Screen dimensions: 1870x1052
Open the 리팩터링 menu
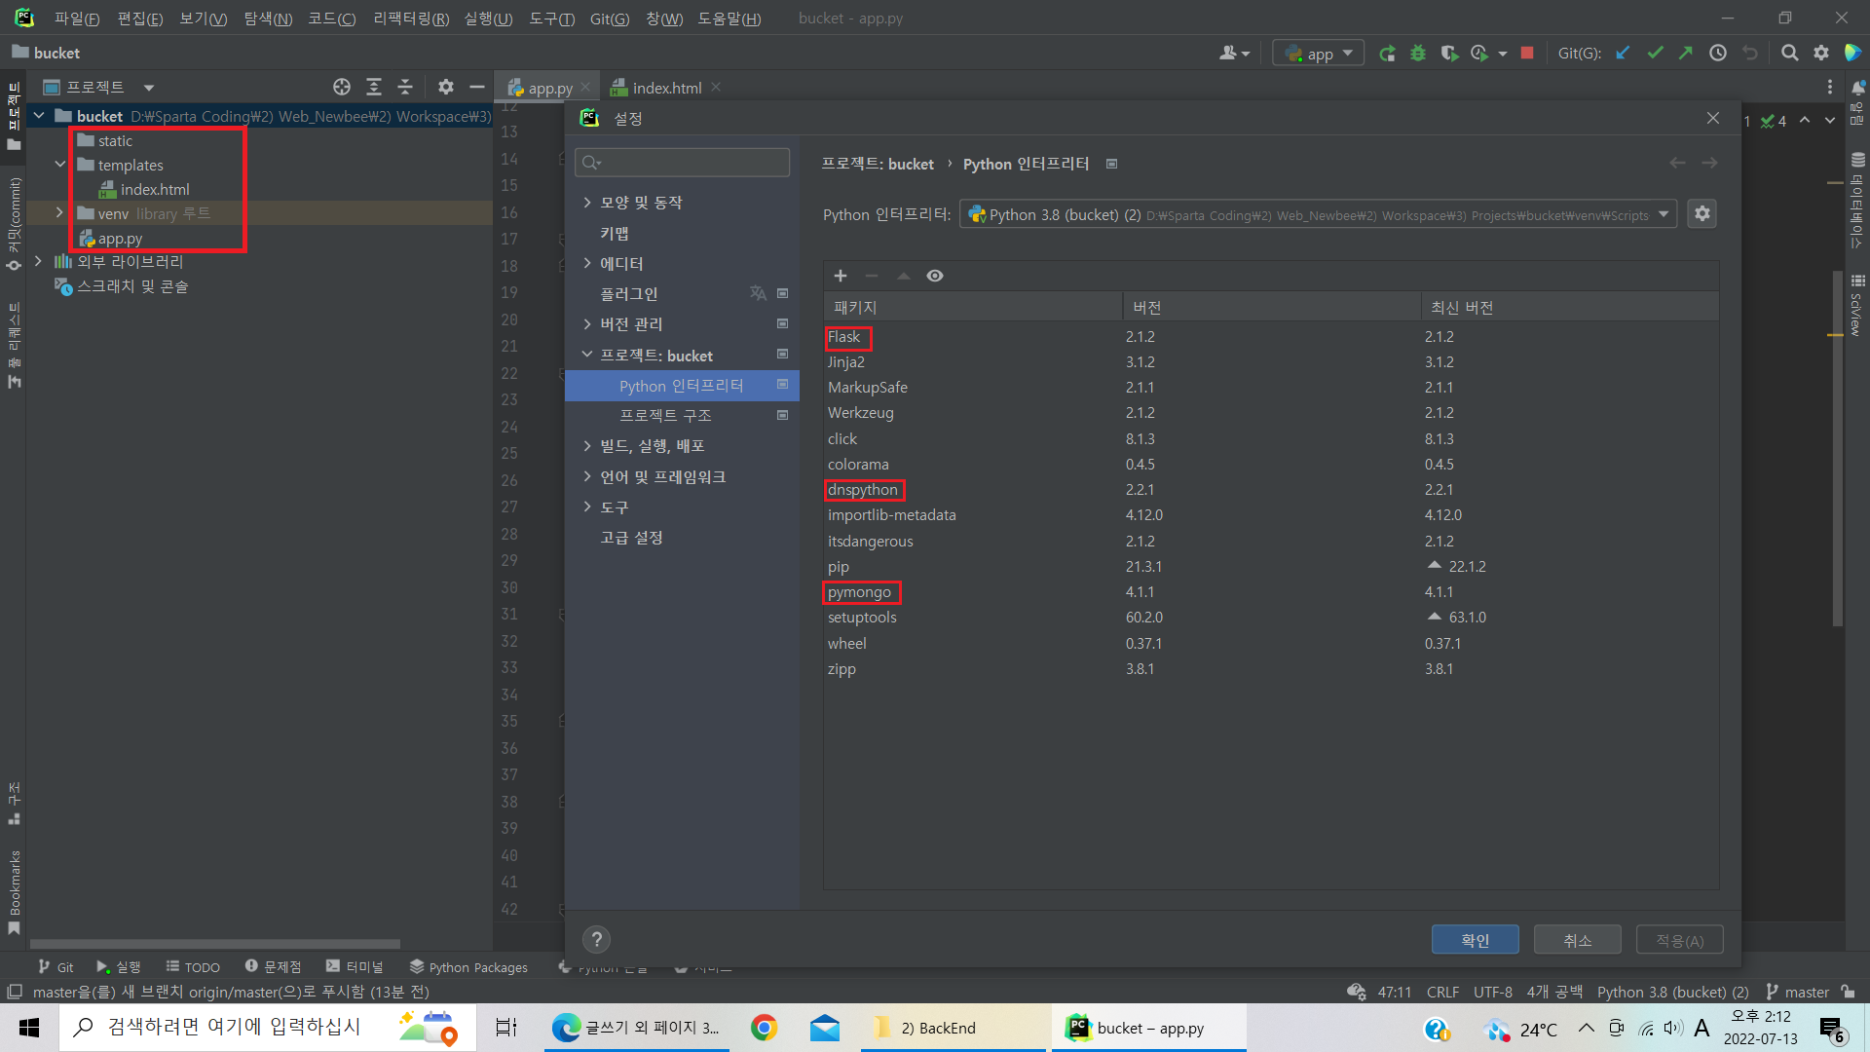410,19
